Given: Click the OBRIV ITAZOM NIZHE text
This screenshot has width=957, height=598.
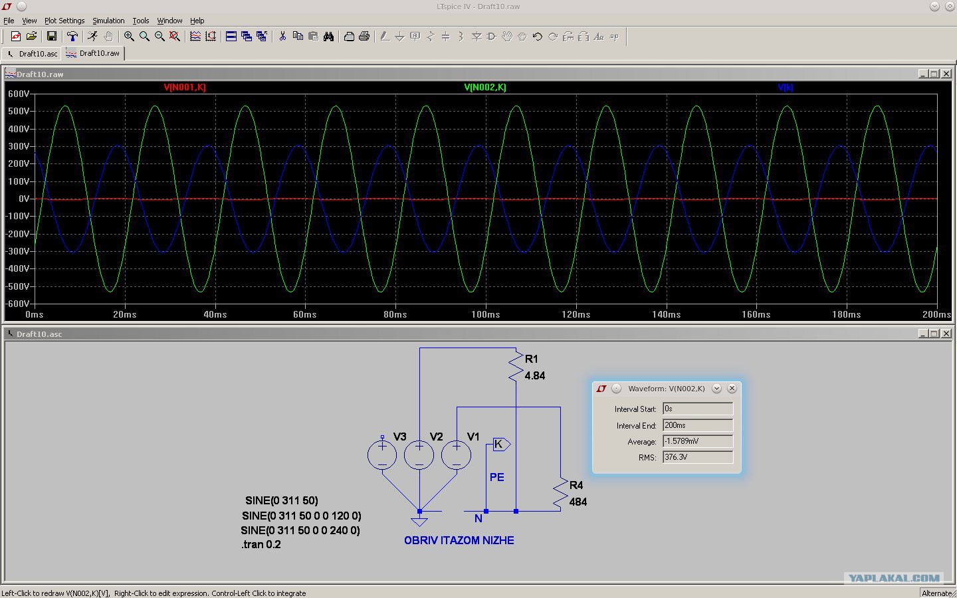Looking at the screenshot, I should click(459, 540).
